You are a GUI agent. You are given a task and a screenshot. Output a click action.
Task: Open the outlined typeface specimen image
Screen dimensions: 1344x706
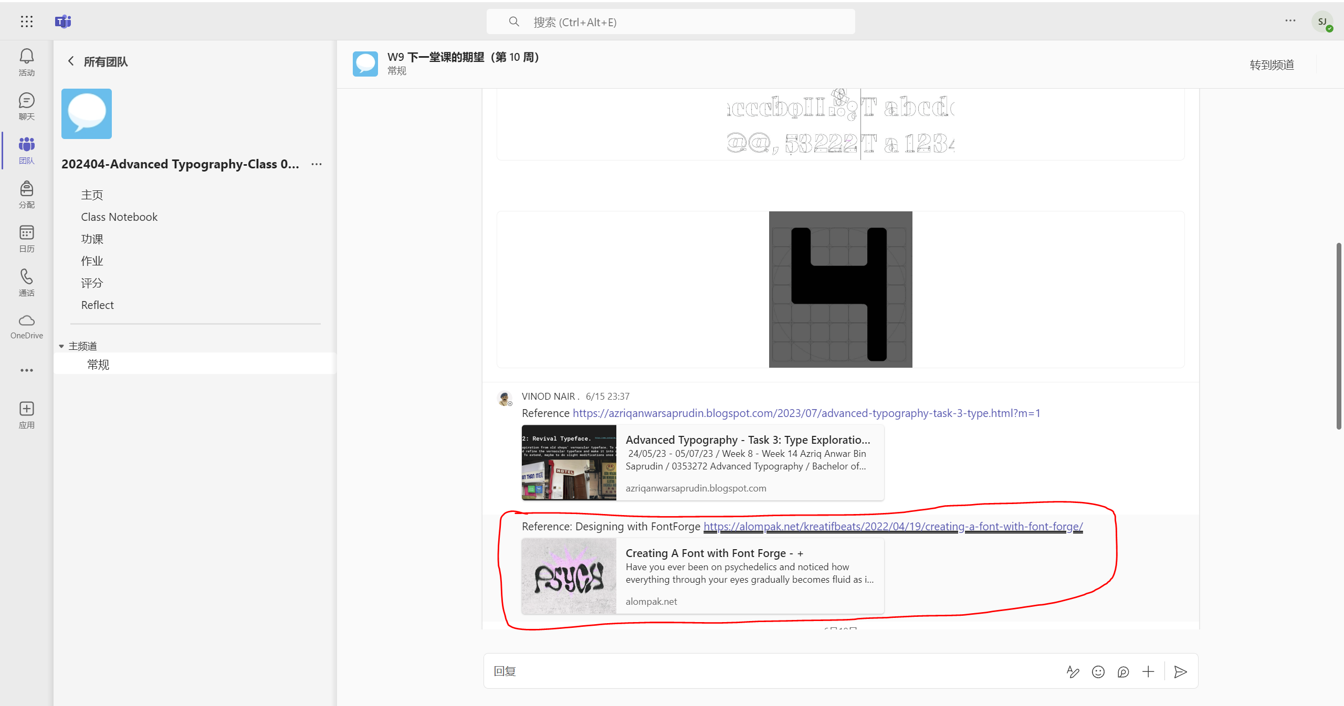tap(841, 124)
